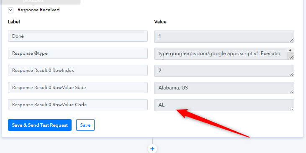Viewport: 306px width, 153px height.
Task: Click resize grip of AL value box
Action: [x=292, y=109]
